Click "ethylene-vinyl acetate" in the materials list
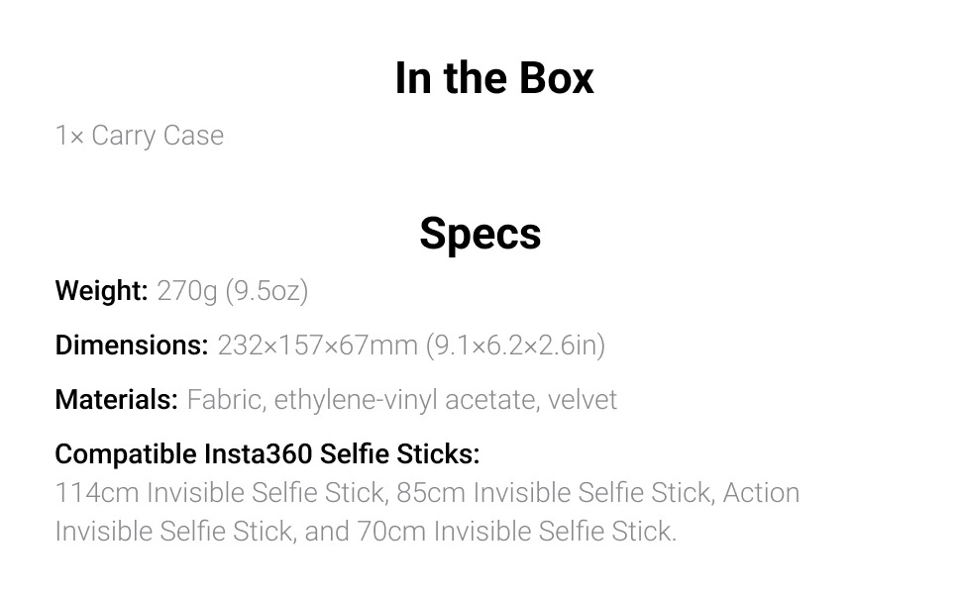Viewport: 961px width, 594px height. tap(406, 400)
